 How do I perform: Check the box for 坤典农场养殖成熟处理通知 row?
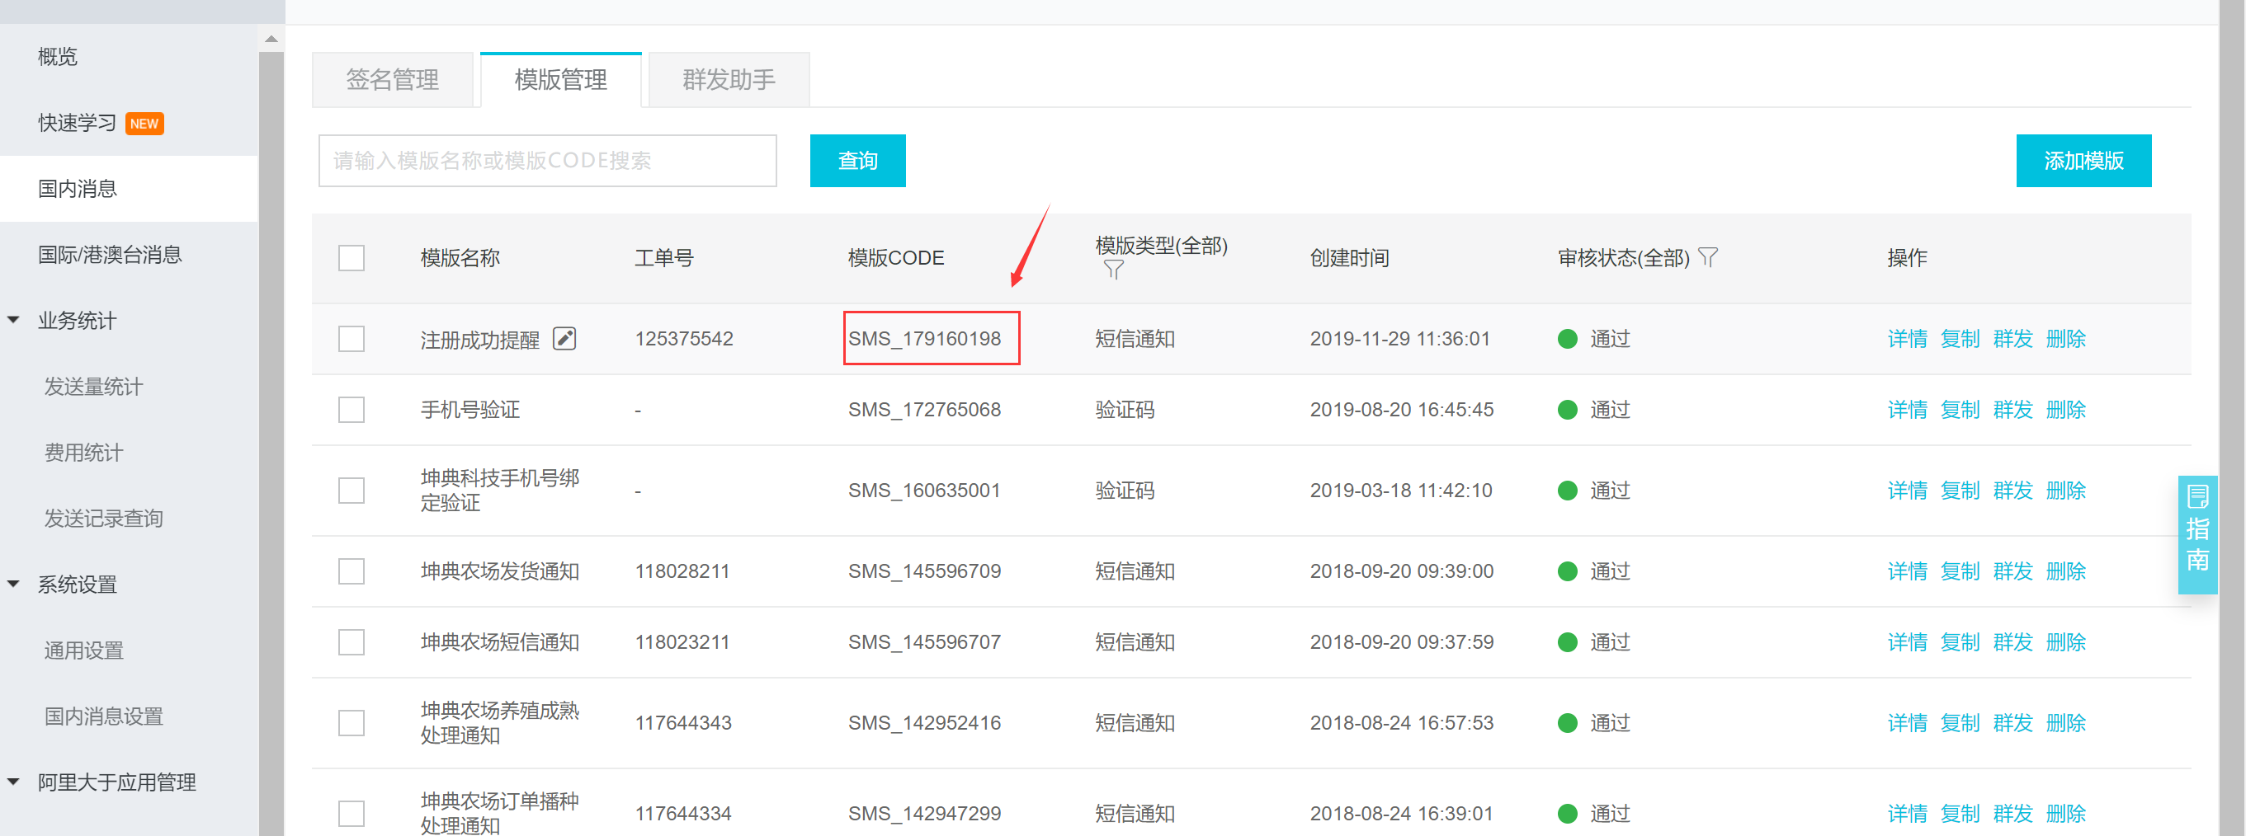point(352,723)
